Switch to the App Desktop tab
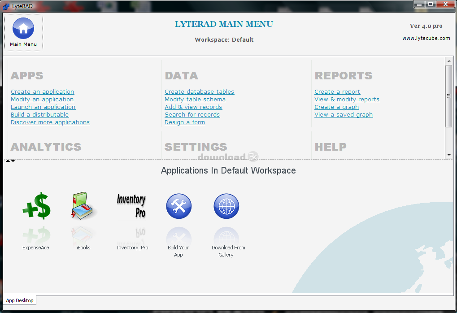Screen dimensions: 457x313 pos(19,300)
